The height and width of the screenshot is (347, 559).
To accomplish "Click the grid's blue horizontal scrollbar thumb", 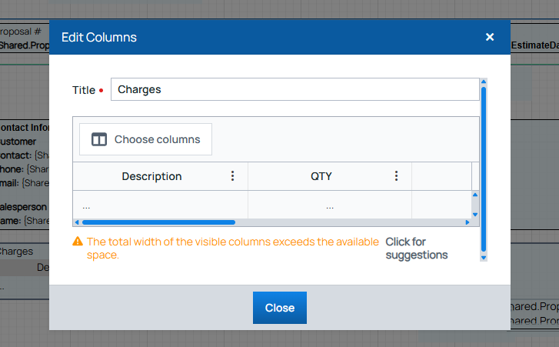I will 148,222.
